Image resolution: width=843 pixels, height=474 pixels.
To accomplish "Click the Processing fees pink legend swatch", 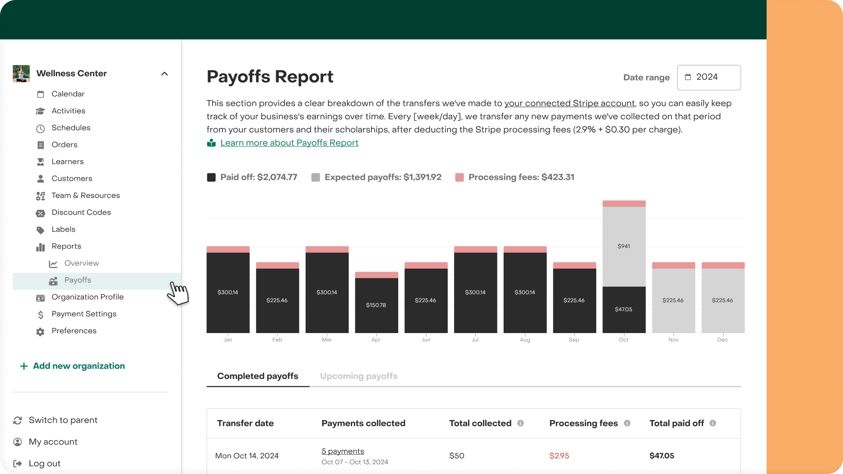I will tap(459, 177).
